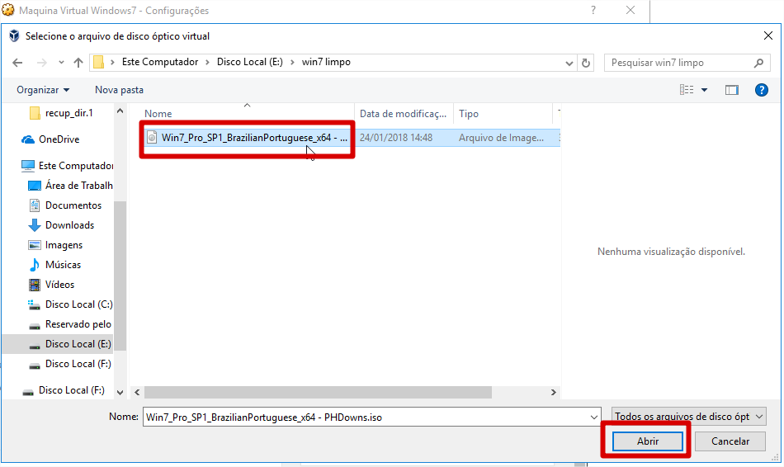
Task: Click the Nome filename input field
Action: point(367,417)
